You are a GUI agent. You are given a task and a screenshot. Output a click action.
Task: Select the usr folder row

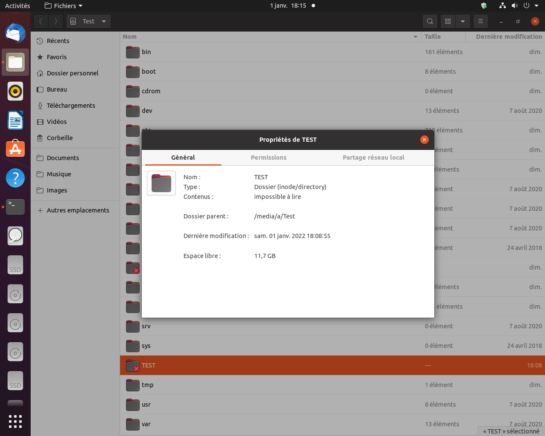click(332, 404)
